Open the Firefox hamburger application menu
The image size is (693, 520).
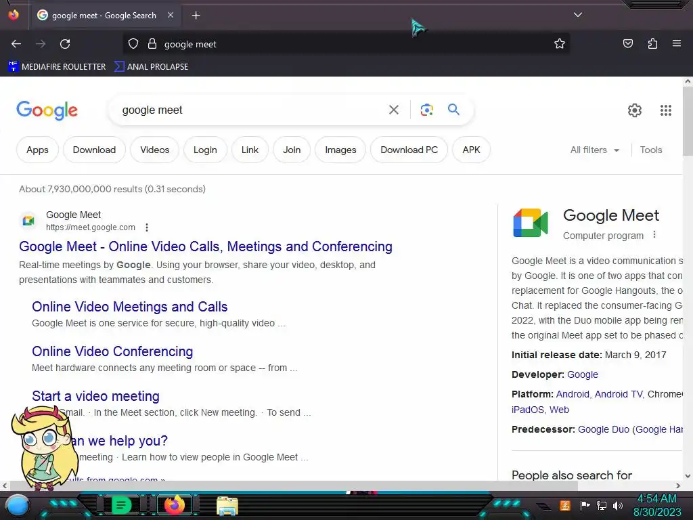pos(677,43)
